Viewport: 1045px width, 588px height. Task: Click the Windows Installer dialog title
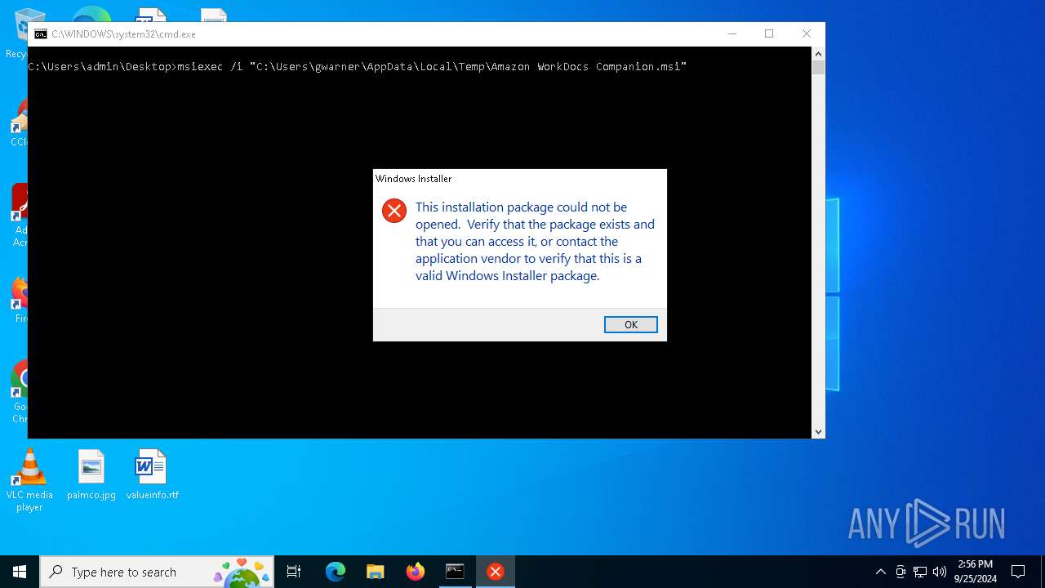pos(413,178)
